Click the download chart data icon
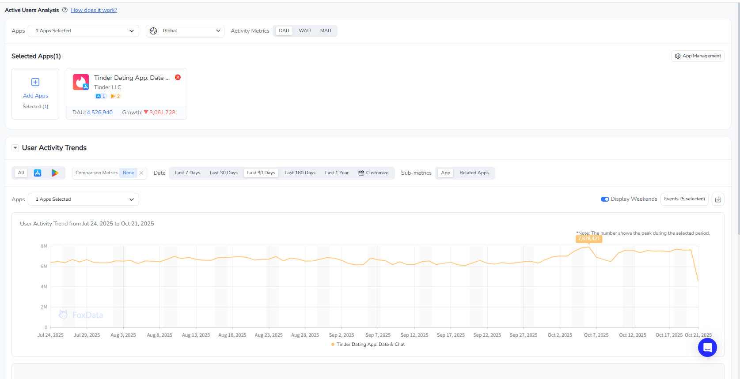This screenshot has width=740, height=379. tap(718, 199)
